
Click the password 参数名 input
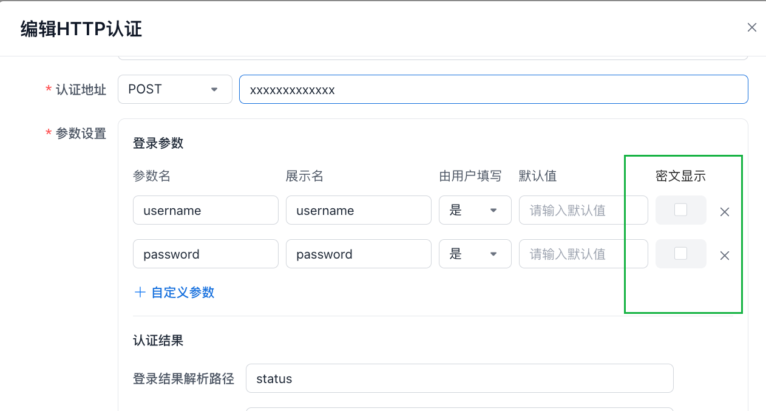205,254
